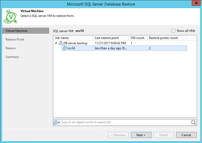202x143 pixels.
Task: Cancel the restore wizard
Action: (x=186, y=135)
